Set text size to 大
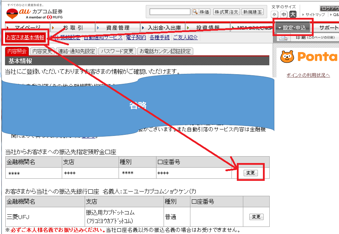Viewport: 339px width, 234px height. [293, 14]
